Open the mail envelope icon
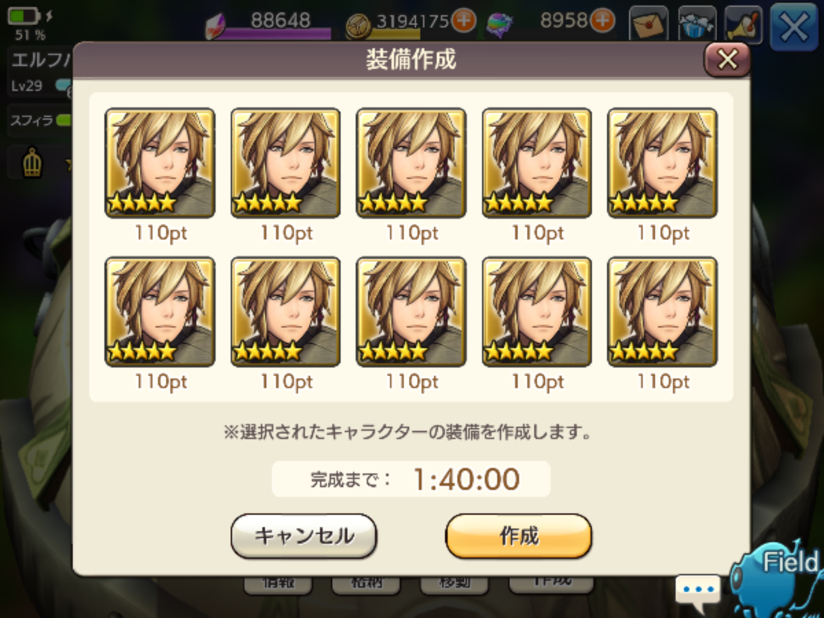 [x=648, y=25]
